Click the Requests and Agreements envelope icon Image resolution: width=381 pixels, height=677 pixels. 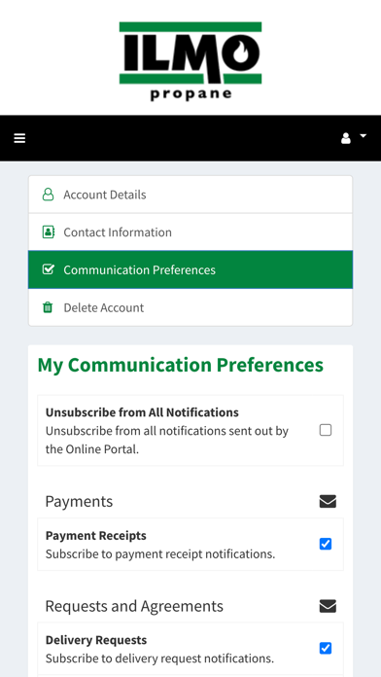tap(328, 606)
